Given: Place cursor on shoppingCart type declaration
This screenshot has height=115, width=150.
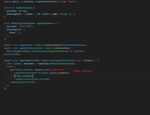Looking at the screenshot, I should click(x=41, y=14).
